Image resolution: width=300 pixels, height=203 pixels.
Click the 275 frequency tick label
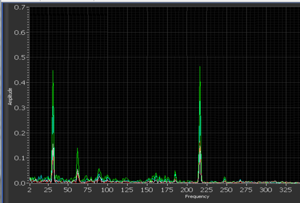(246, 190)
